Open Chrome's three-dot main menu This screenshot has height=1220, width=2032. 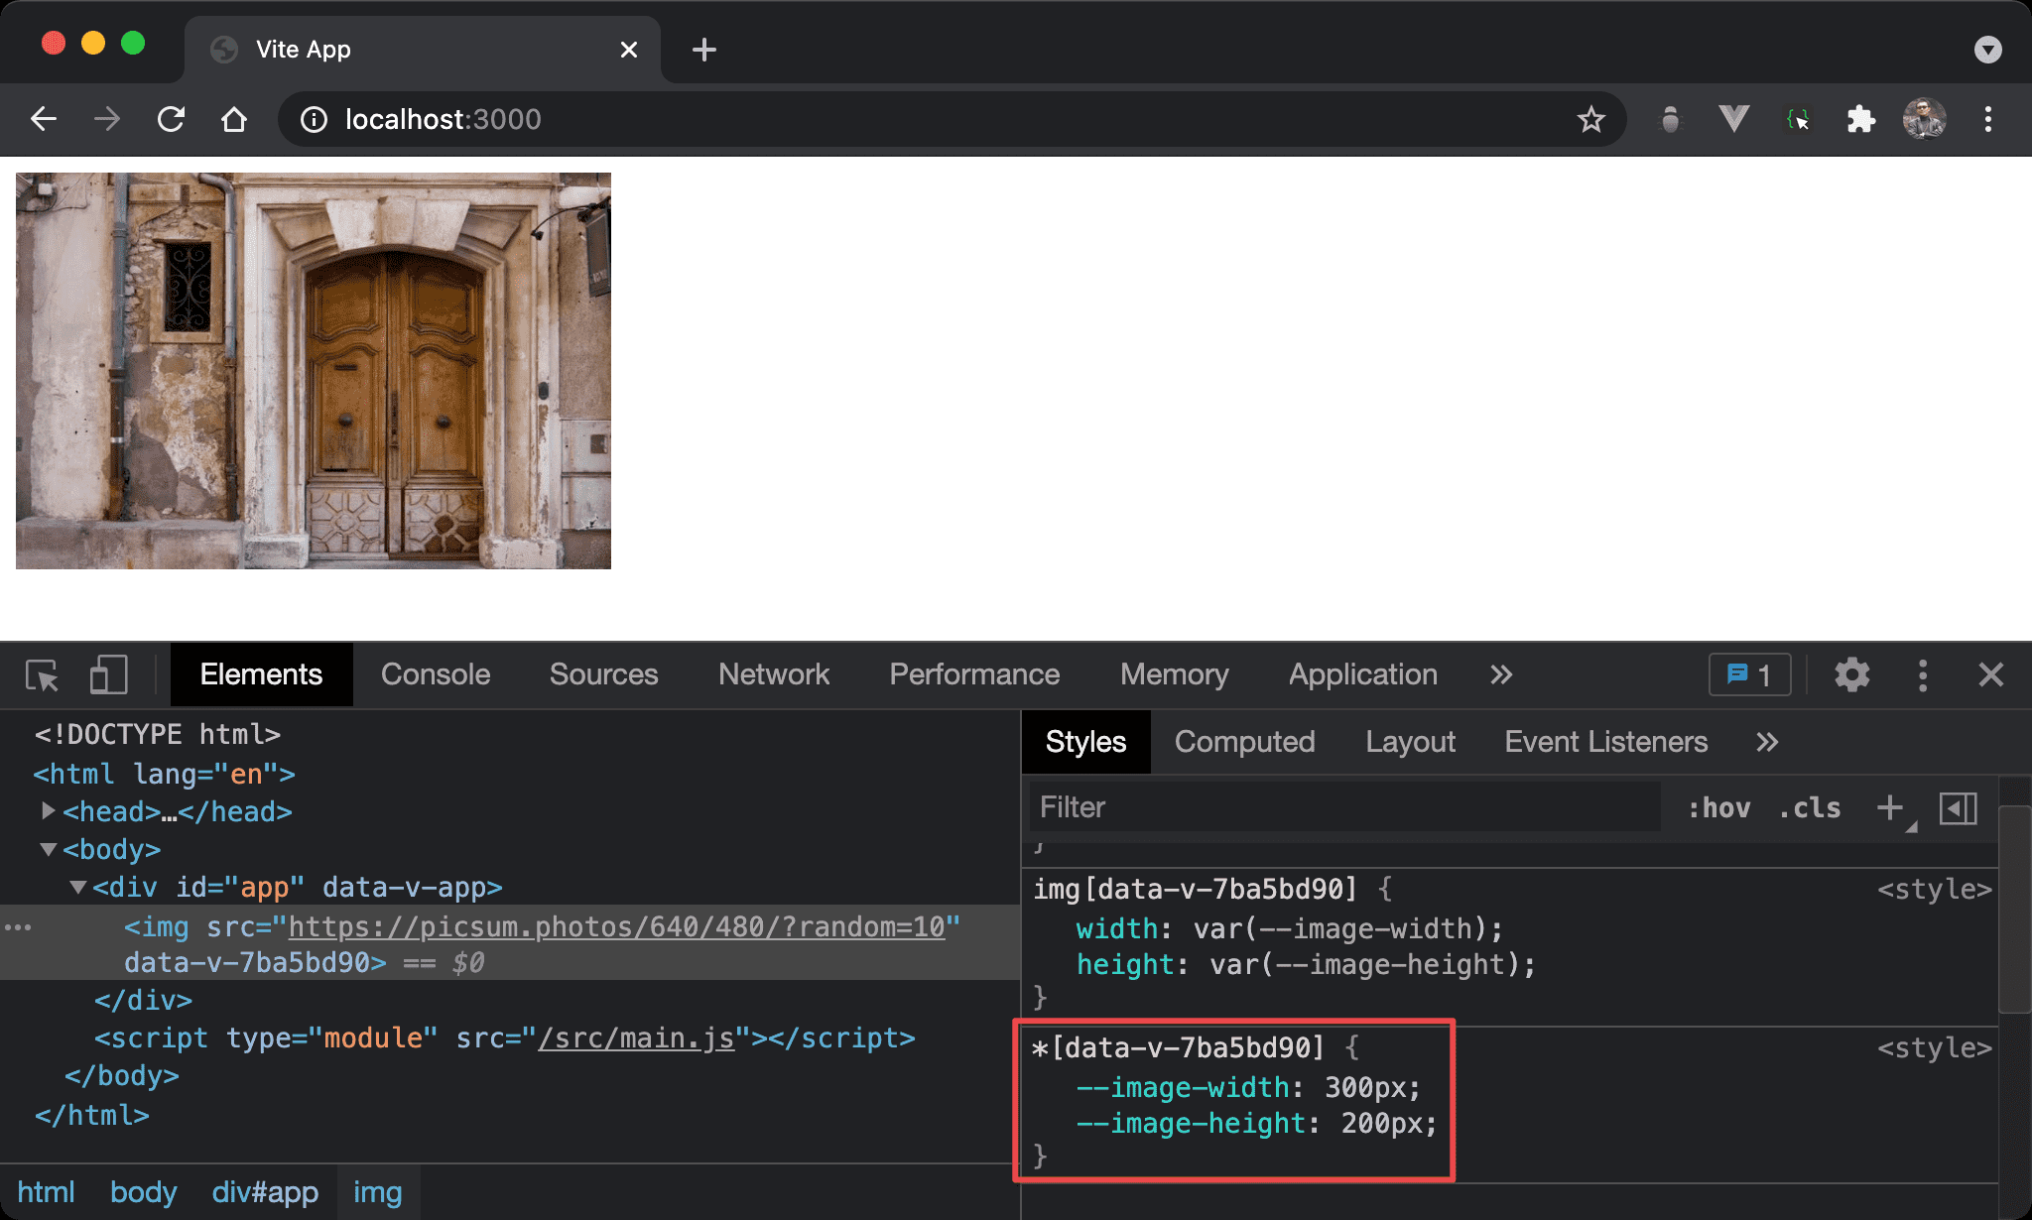1987,119
